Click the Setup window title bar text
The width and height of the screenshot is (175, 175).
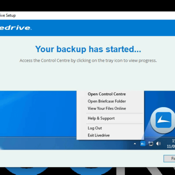pyautogui.click(x=8, y=15)
